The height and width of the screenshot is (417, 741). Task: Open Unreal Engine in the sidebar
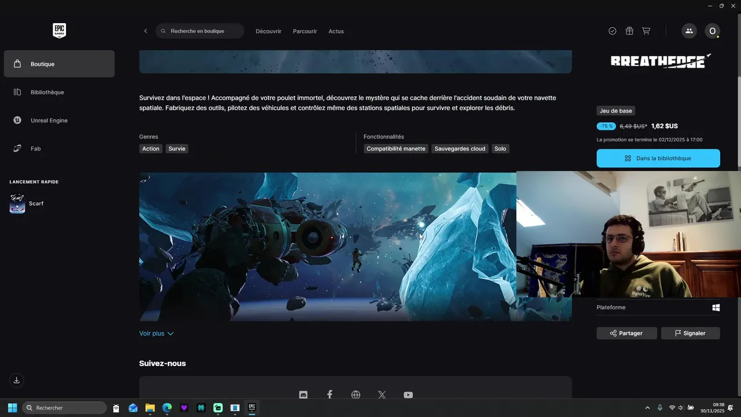pyautogui.click(x=59, y=120)
